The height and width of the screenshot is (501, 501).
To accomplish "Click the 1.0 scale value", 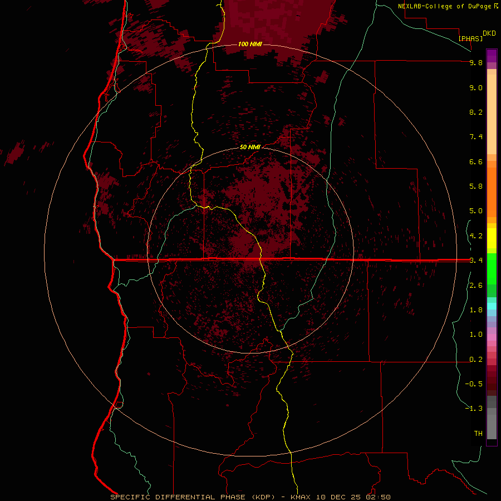I will click(x=476, y=335).
